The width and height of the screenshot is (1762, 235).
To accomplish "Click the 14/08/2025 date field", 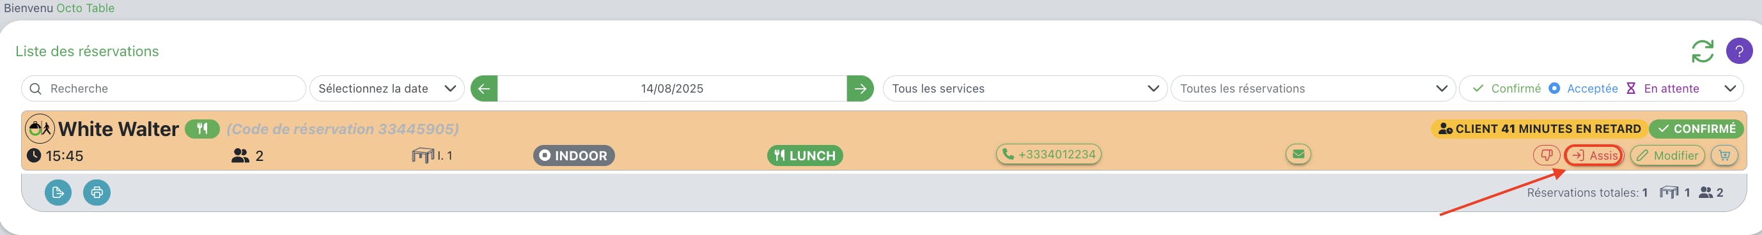I will [672, 89].
